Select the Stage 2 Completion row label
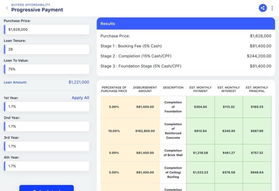Viewport: 279px width, 191px height. [x=136, y=56]
